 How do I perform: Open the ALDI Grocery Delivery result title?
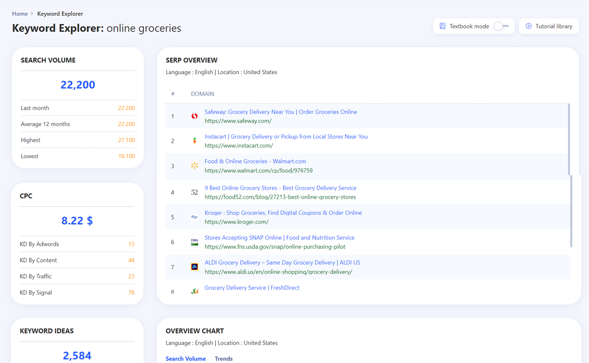tap(283, 263)
